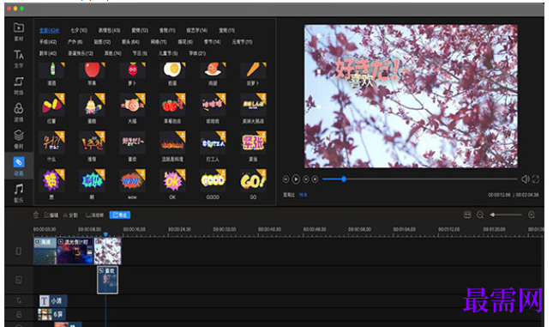Delete selected clip with the trash icon
The width and height of the screenshot is (559, 327).
(36, 215)
